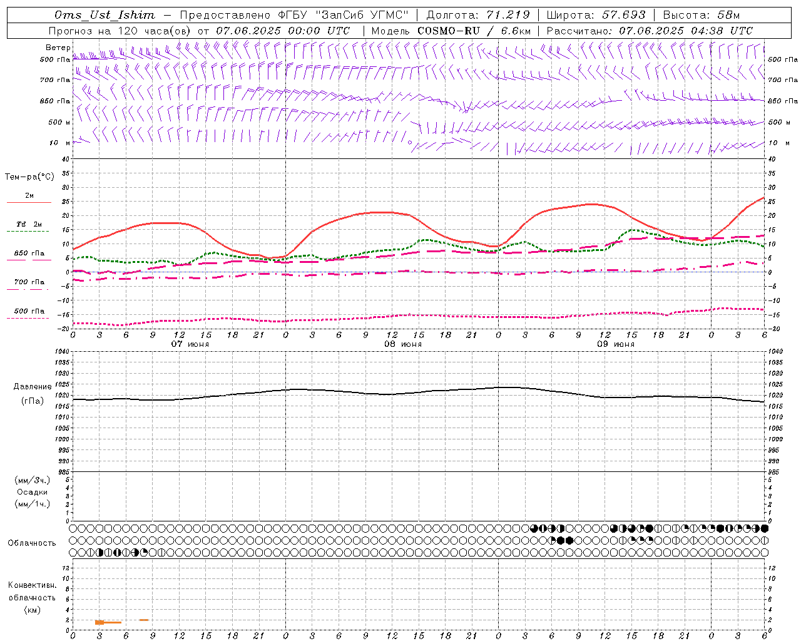Image resolution: width=801 pixels, height=641 pixels.
Task: Click the Облачность cloudiness row label
Action: (32, 543)
